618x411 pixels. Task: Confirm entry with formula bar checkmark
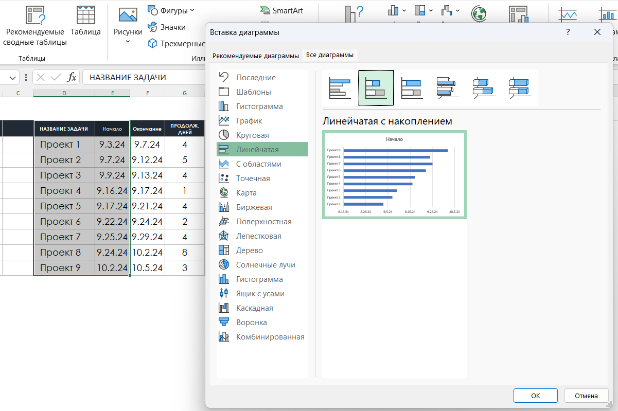coord(56,78)
